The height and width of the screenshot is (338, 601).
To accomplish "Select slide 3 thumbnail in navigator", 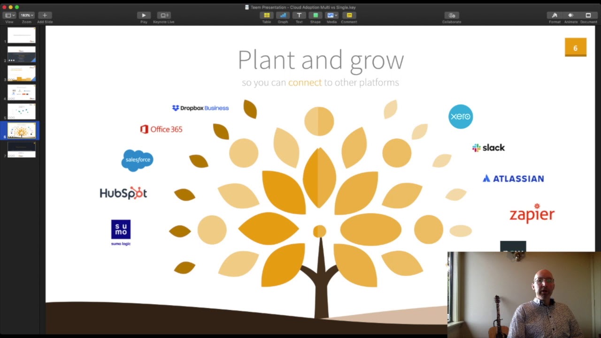I will [22, 73].
